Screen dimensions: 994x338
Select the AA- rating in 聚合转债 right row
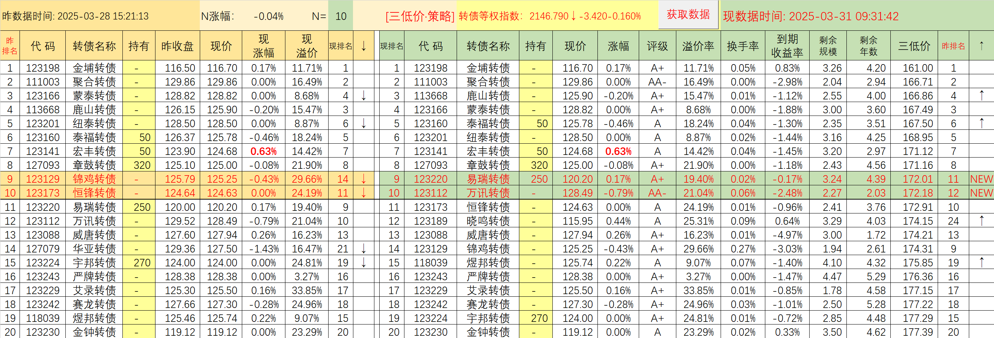(x=657, y=82)
